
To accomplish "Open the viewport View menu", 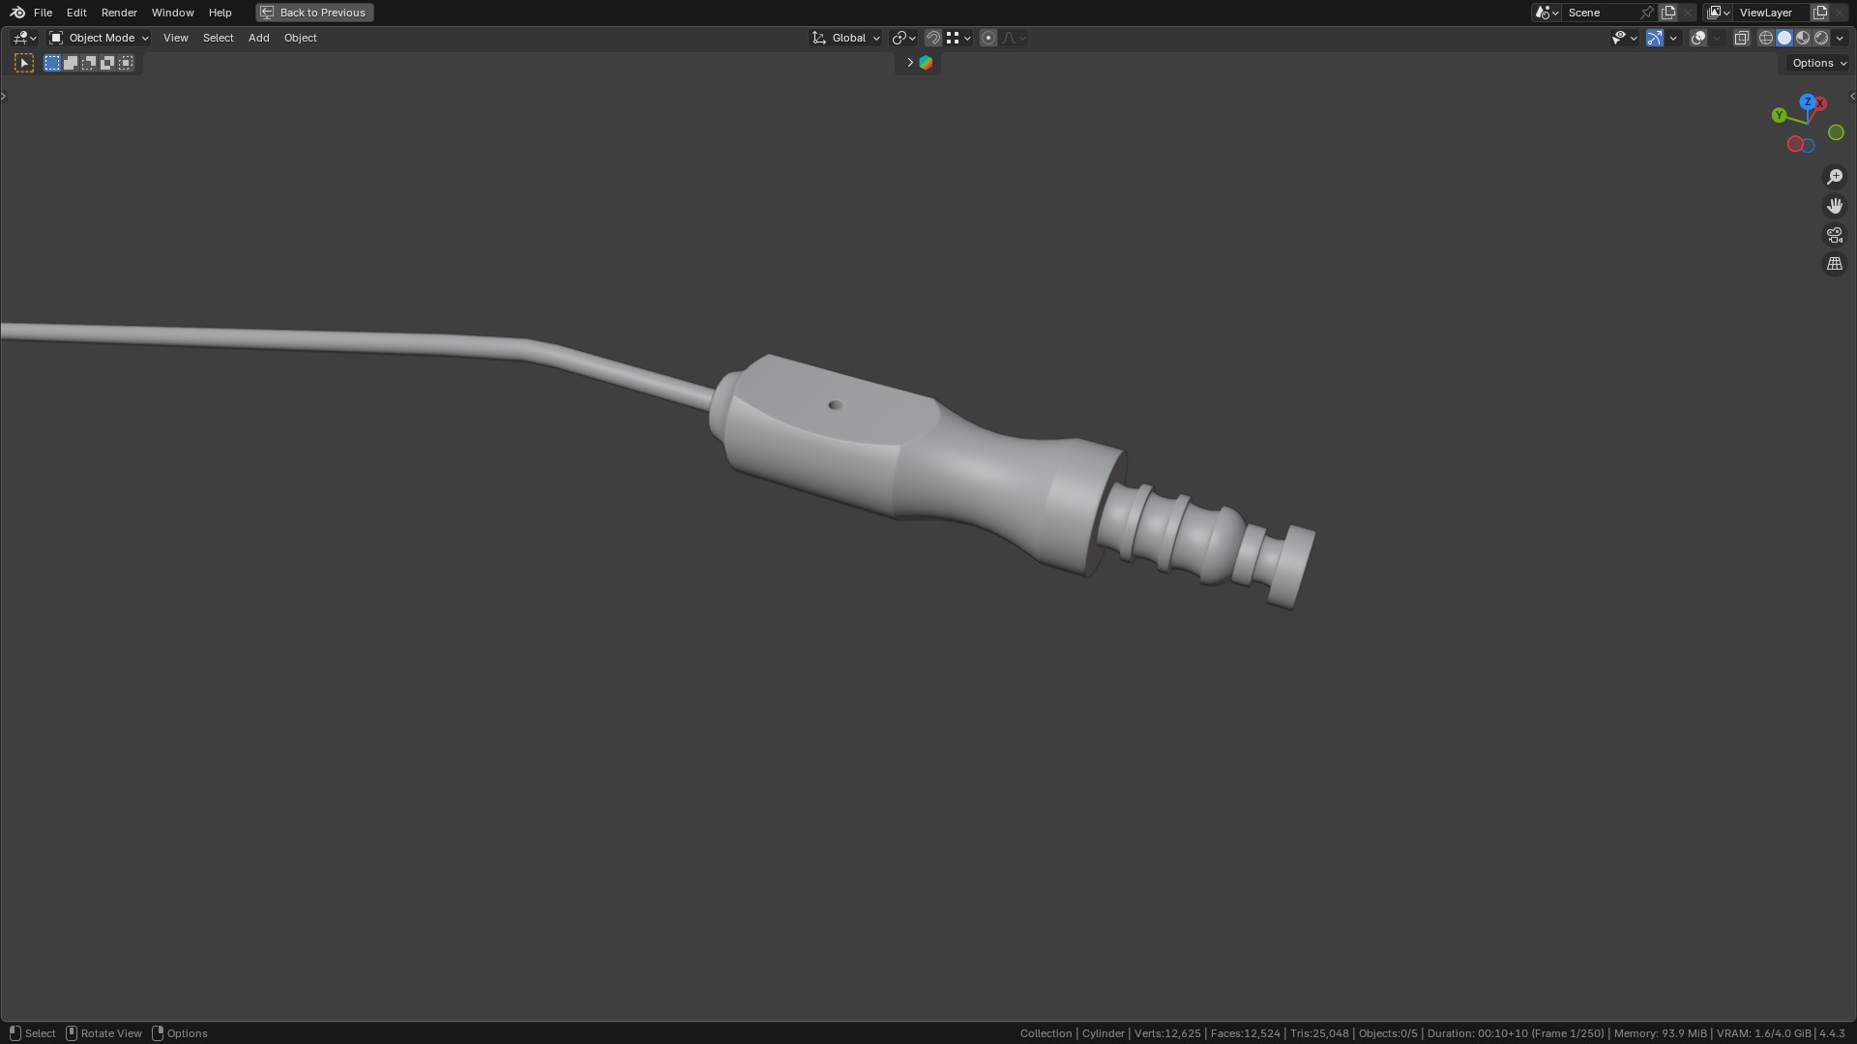I will (175, 38).
